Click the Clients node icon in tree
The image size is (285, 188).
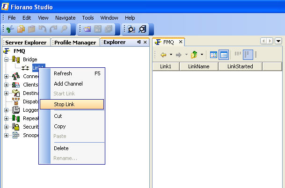click(x=16, y=85)
